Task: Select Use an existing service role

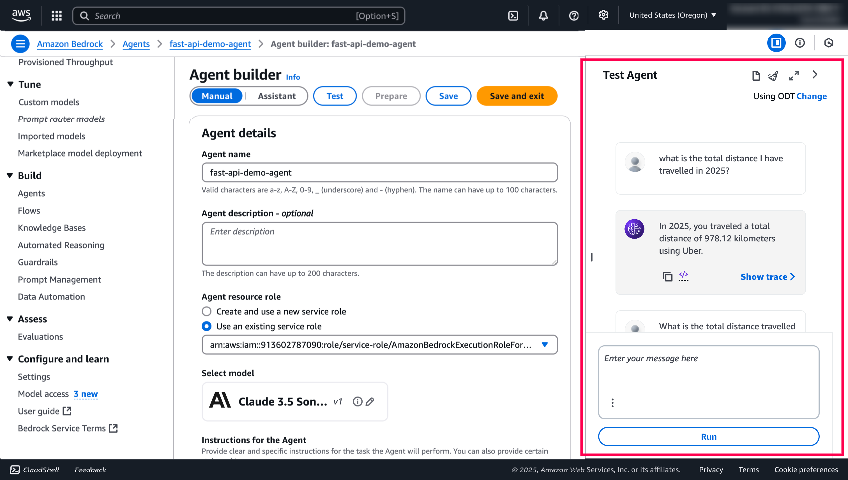Action: tap(207, 326)
